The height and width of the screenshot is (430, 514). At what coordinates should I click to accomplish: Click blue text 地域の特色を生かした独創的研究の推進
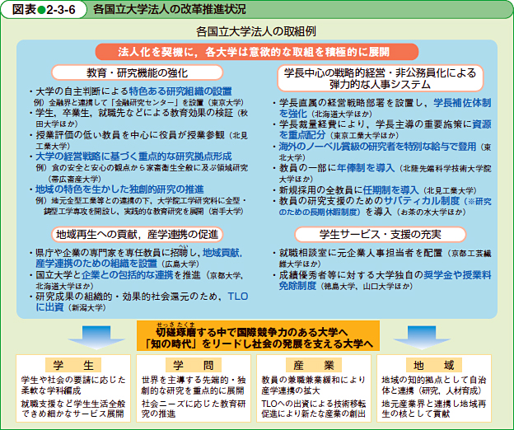point(119,189)
